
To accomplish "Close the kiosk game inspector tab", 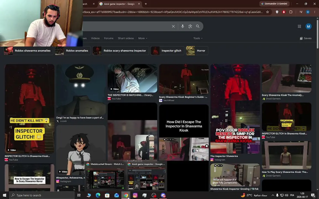I will click(139, 4).
